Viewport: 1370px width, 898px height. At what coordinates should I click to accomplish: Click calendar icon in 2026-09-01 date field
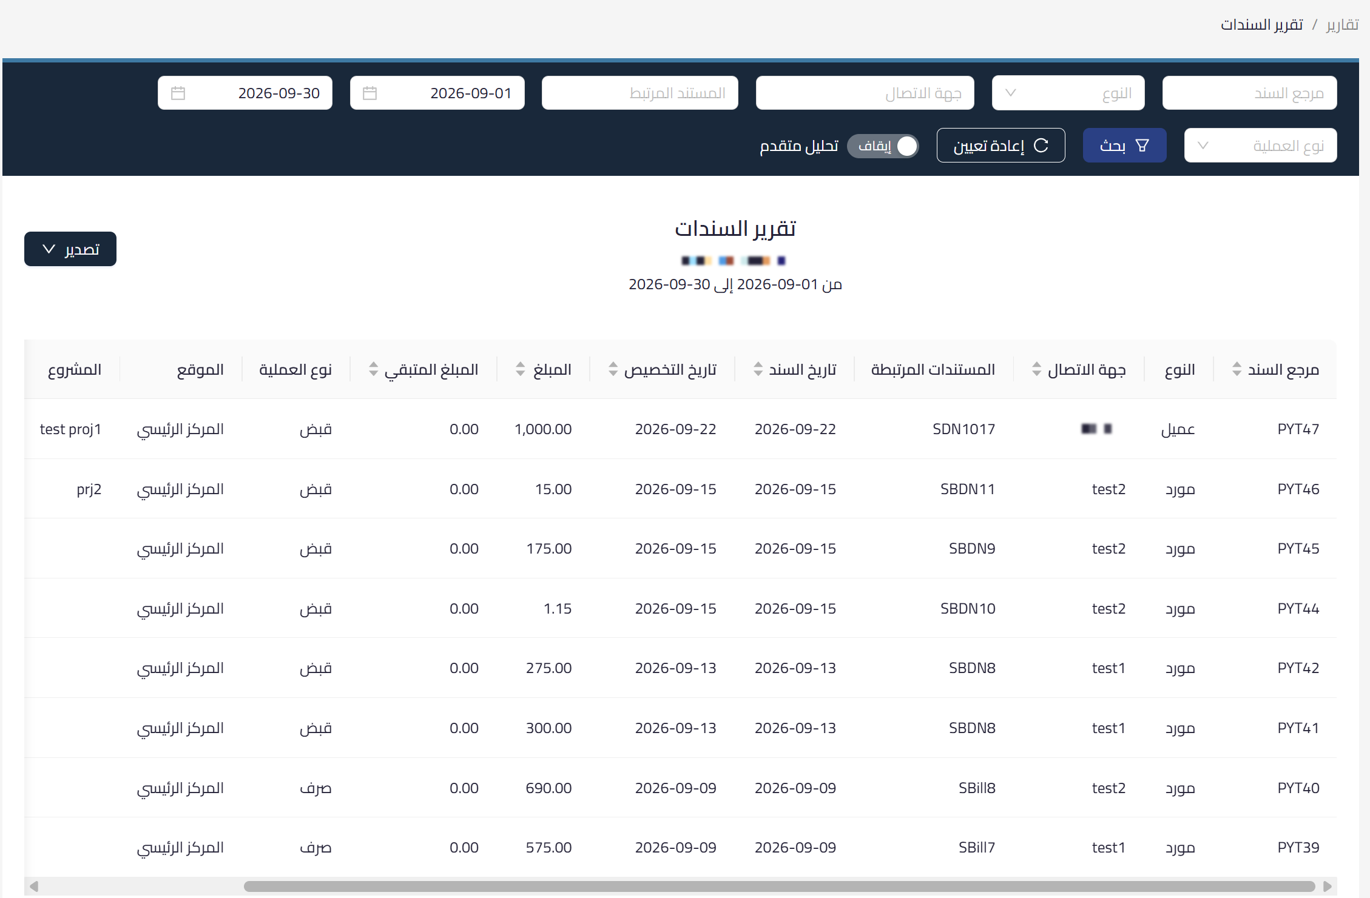click(369, 93)
